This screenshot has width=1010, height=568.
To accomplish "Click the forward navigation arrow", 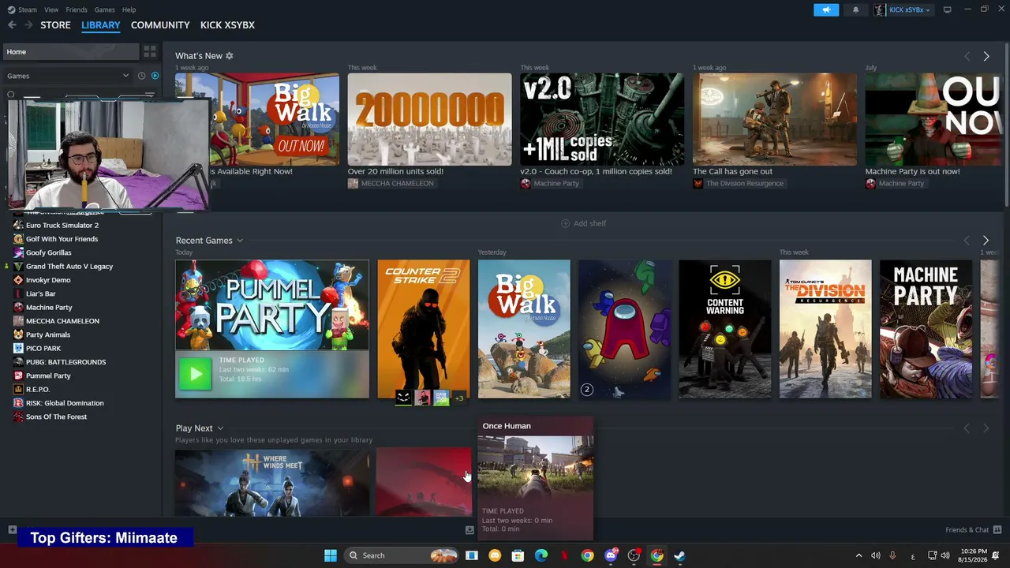I will coord(28,25).
